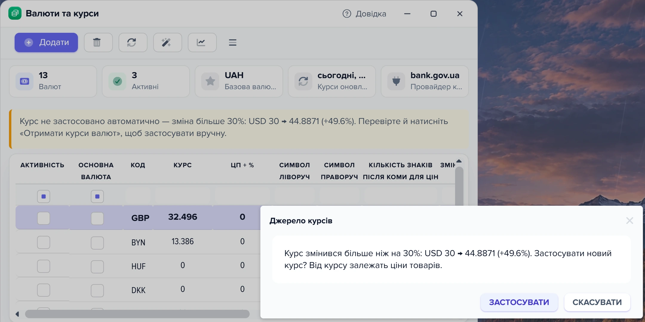Click the UAH base currency card
Image resolution: width=645 pixels, height=322 pixels.
pyautogui.click(x=239, y=81)
